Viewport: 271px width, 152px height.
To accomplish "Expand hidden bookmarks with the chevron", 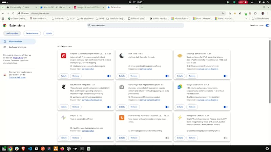I will pos(246,19).
